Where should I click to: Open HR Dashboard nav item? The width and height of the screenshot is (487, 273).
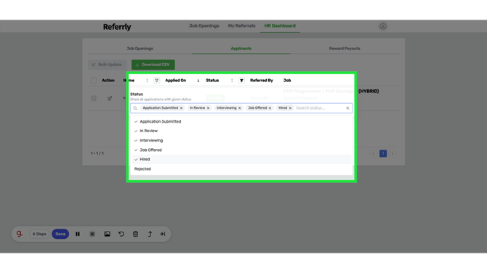pos(280,25)
